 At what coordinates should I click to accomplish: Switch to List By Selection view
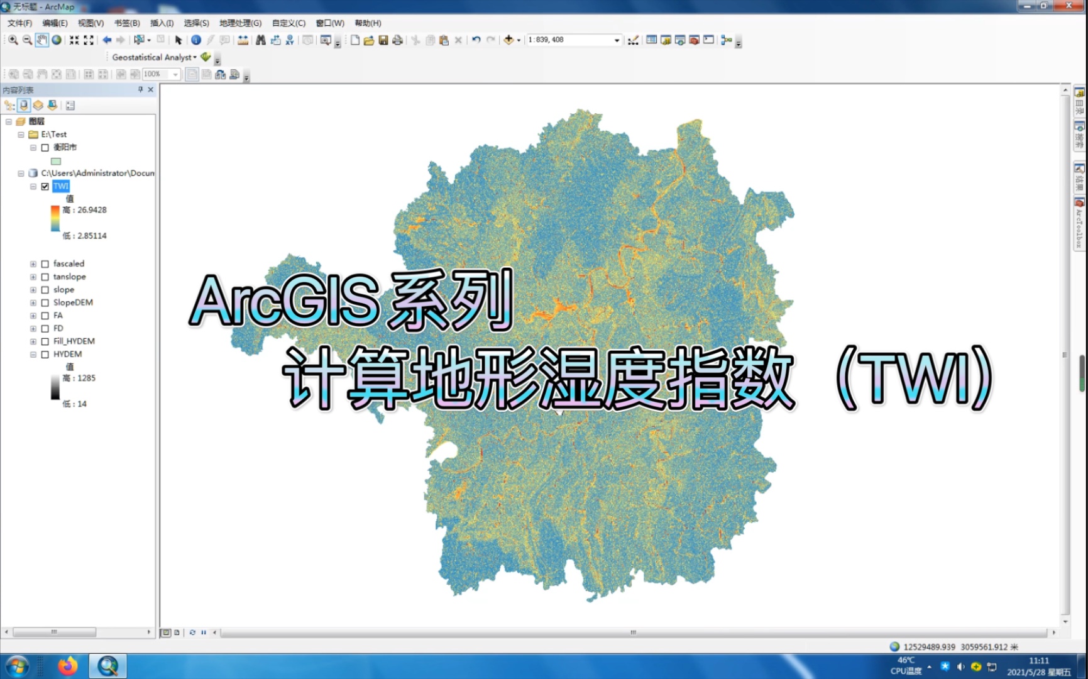tap(52, 105)
